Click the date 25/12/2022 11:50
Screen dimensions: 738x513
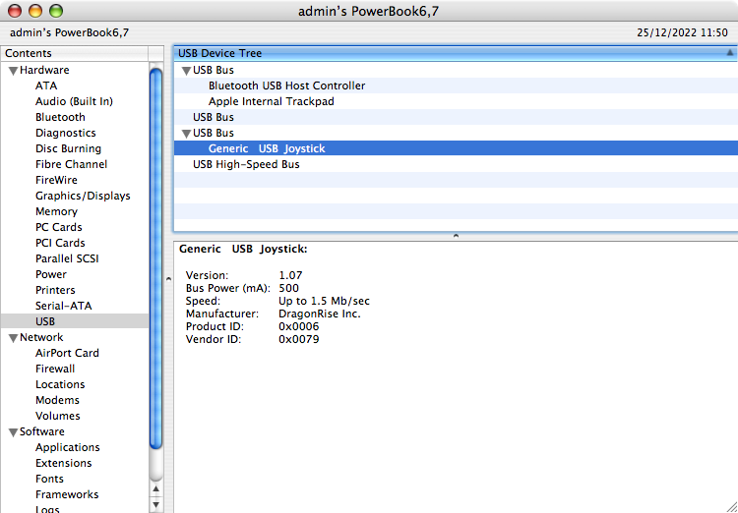(682, 32)
